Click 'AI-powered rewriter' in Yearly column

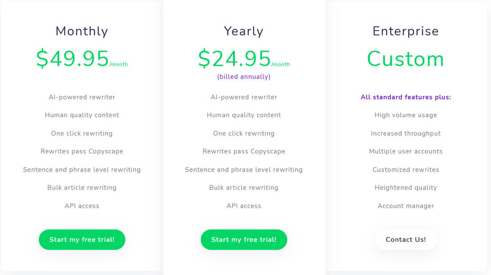tap(244, 97)
